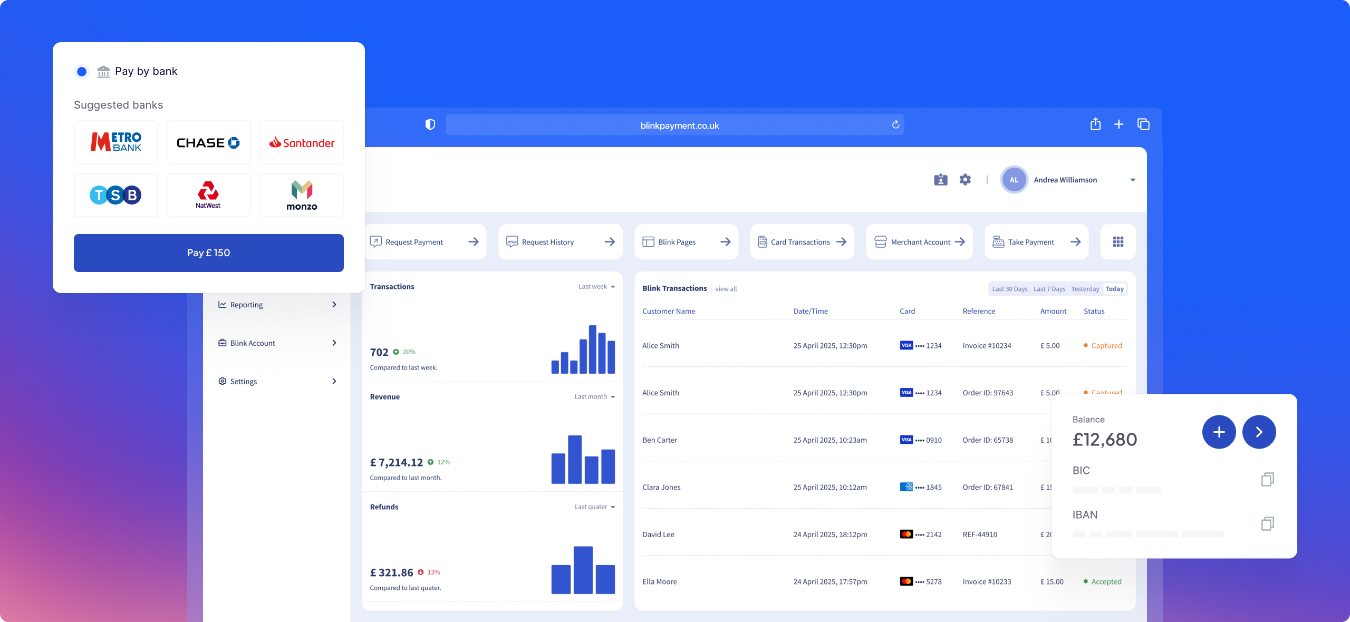Click the Transactions bar chart
Screen dimensions: 1350x622
pyautogui.click(x=583, y=349)
